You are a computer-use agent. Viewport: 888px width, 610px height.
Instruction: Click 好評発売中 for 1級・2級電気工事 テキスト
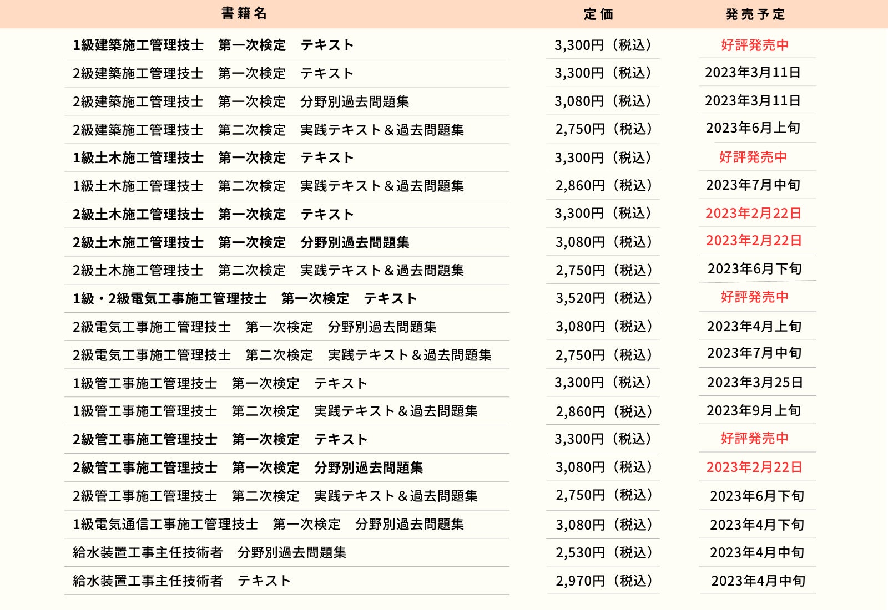[x=755, y=297]
